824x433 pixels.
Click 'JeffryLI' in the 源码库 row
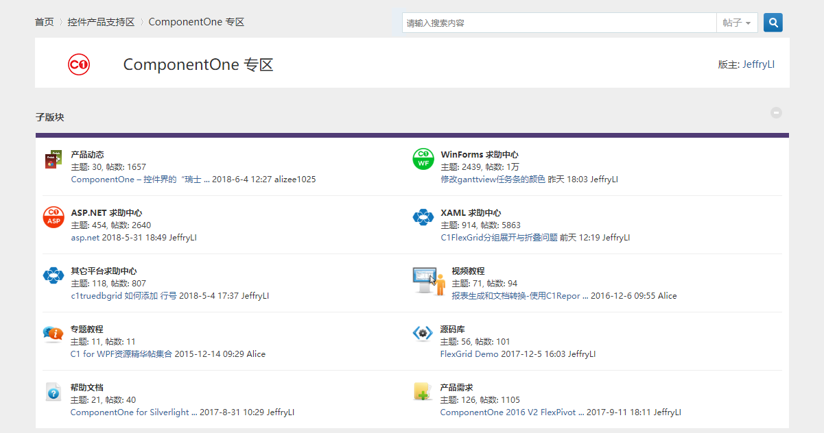(582, 354)
